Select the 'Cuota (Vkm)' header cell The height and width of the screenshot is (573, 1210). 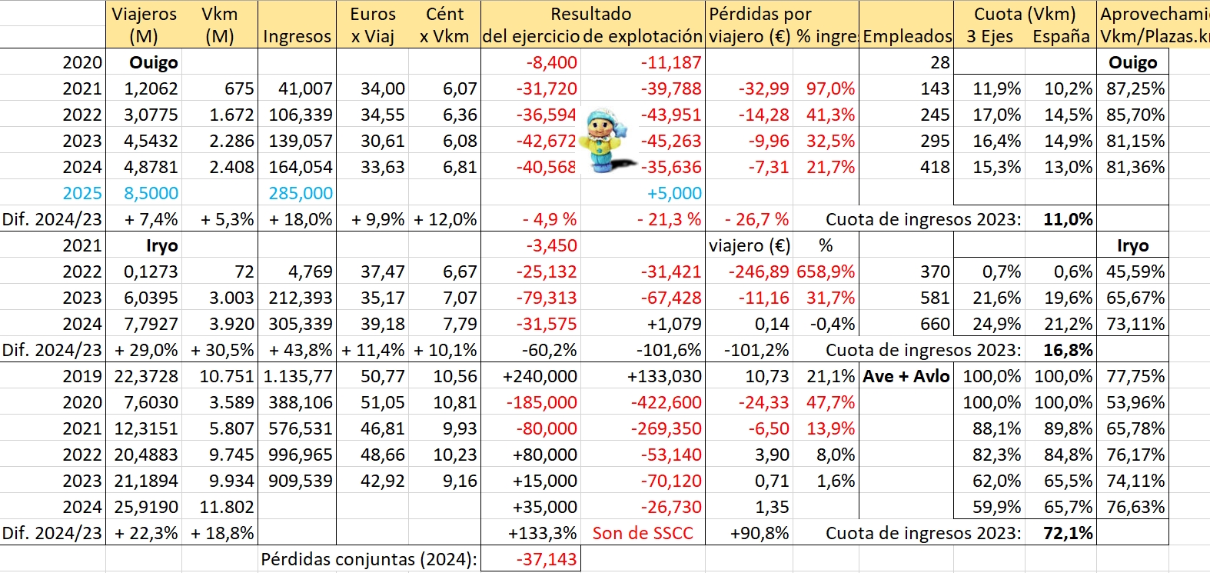click(1024, 14)
